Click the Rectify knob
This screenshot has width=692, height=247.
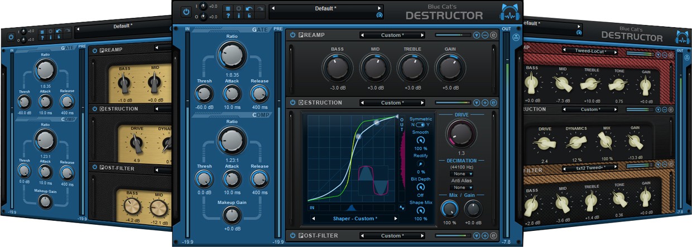click(420, 164)
